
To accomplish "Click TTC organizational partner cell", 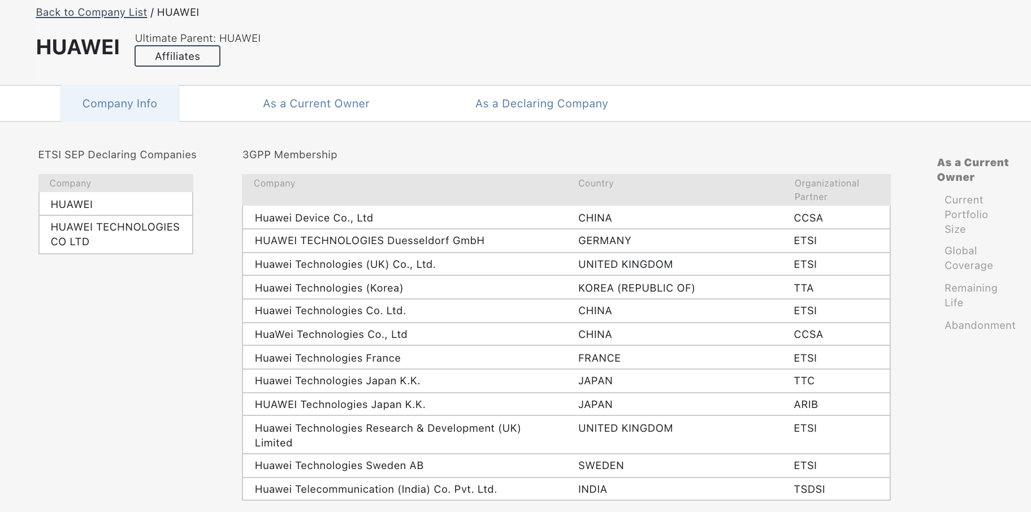I will (804, 381).
